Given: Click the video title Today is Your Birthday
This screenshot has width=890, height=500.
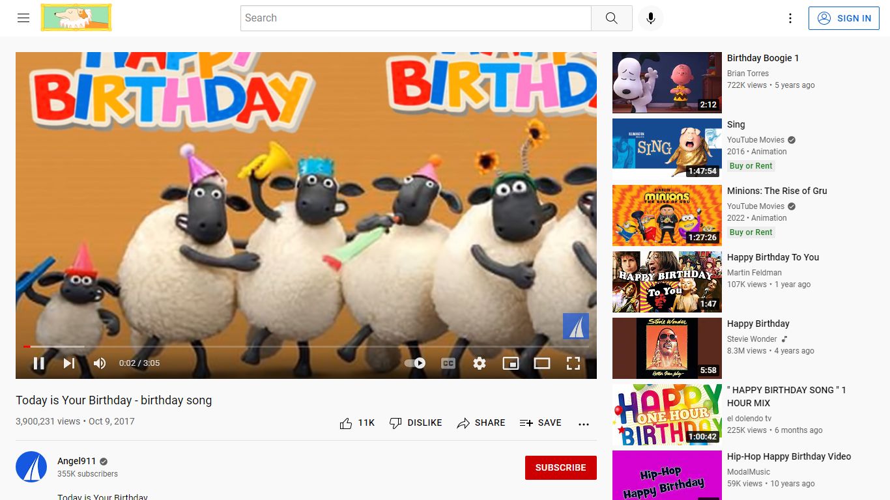Looking at the screenshot, I should click(x=114, y=400).
